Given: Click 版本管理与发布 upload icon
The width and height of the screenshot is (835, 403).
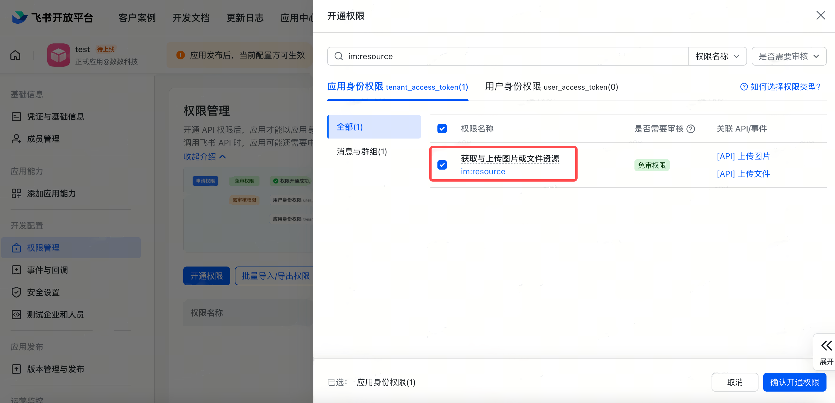Looking at the screenshot, I should click(16, 369).
